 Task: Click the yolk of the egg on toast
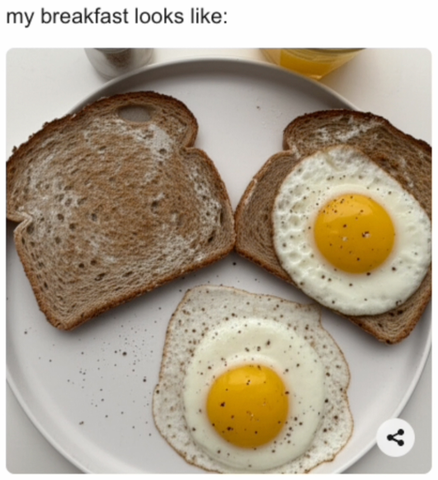point(354,233)
